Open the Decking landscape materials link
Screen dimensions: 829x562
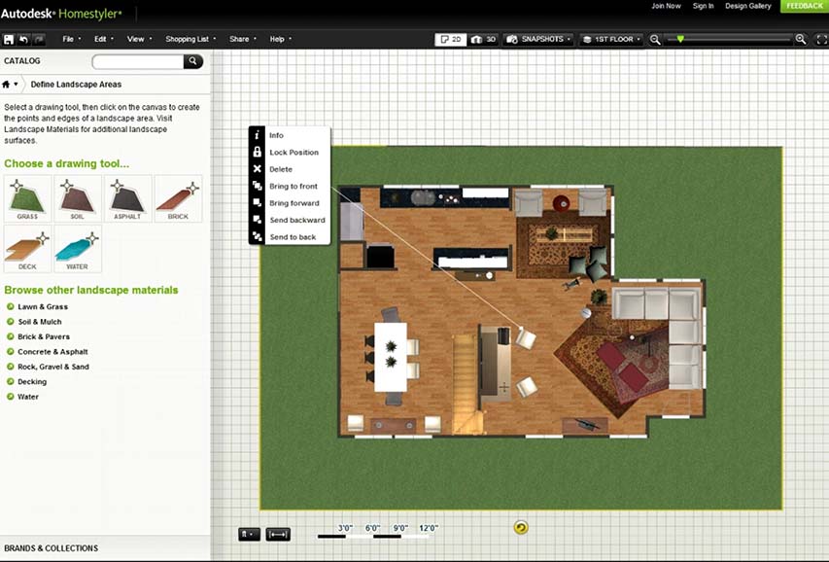[x=32, y=382]
